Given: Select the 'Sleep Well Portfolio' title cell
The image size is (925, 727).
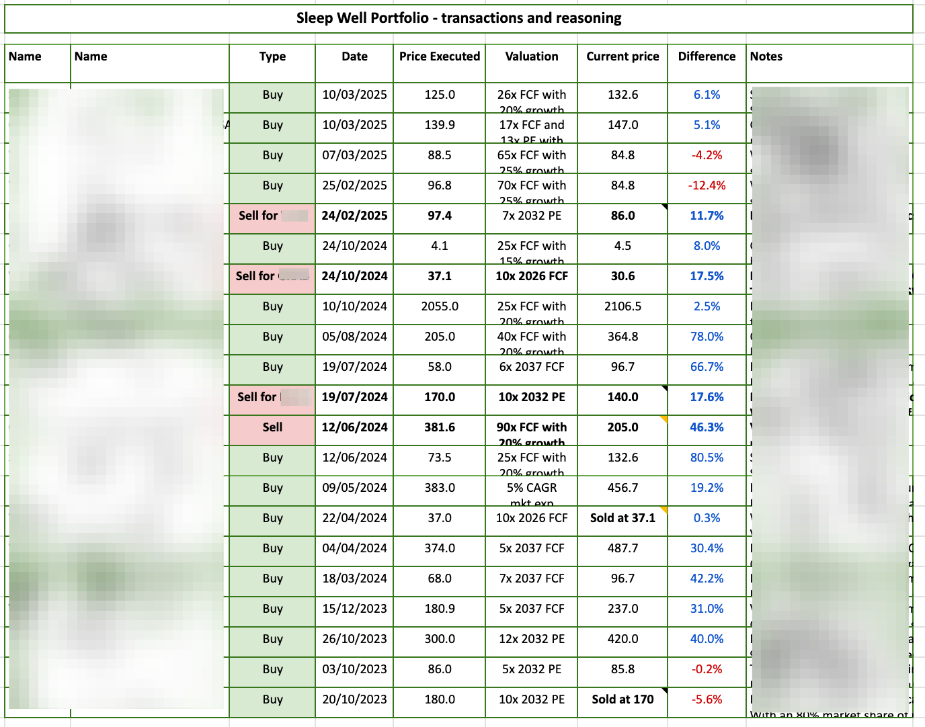Looking at the screenshot, I should click(458, 18).
